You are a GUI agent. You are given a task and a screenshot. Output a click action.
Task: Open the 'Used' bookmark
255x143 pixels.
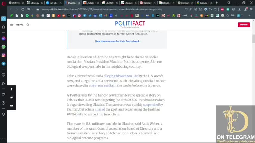point(182,15)
